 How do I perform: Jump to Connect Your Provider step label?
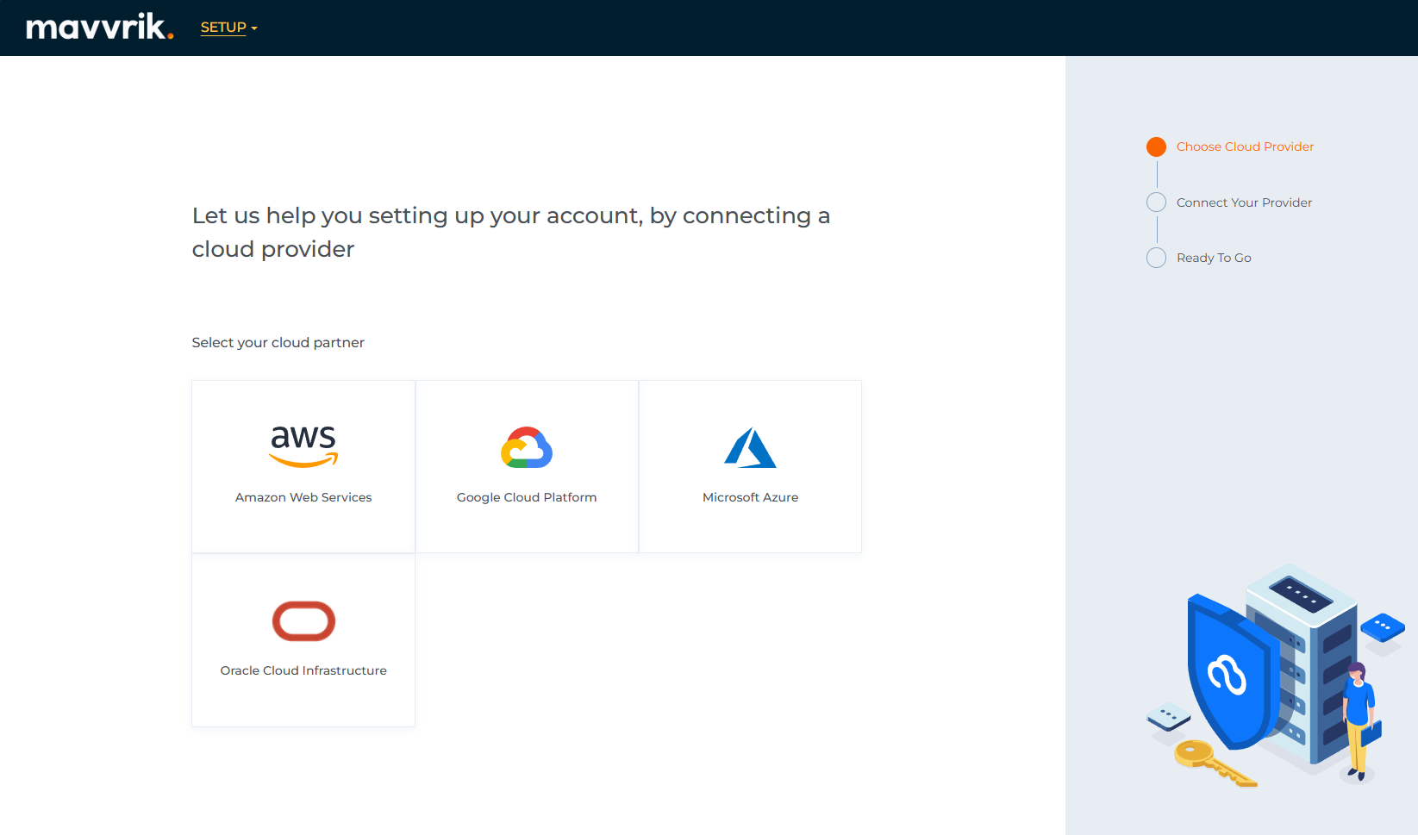tap(1244, 203)
